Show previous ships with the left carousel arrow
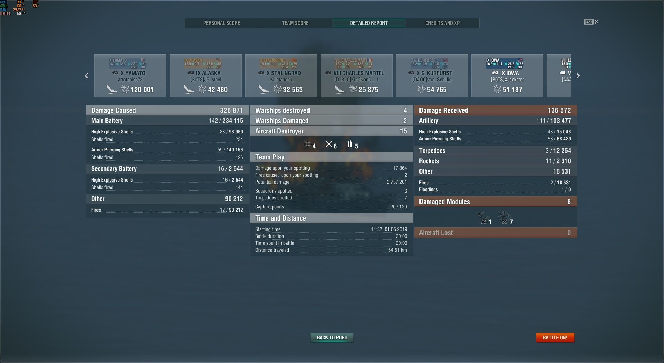 [x=86, y=76]
